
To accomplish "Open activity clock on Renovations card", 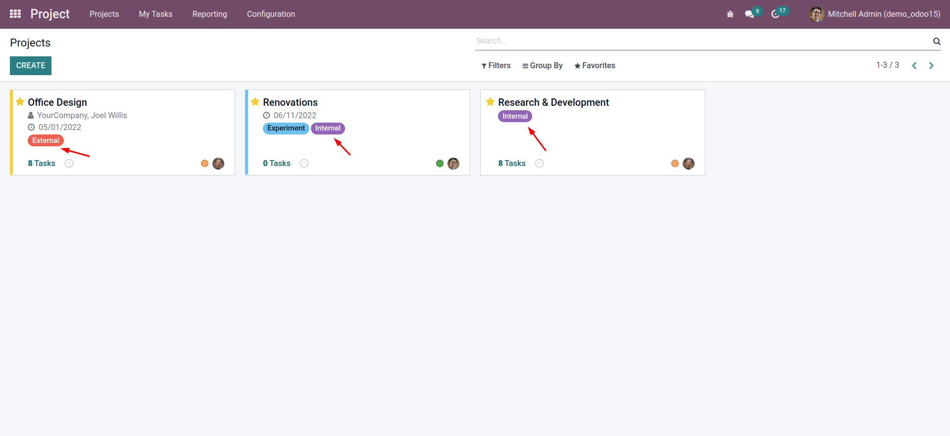I will 304,163.
